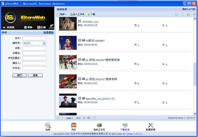Open 下载任务 in the bottom navigation
Screen dimensions: 198x137
pos(125,127)
